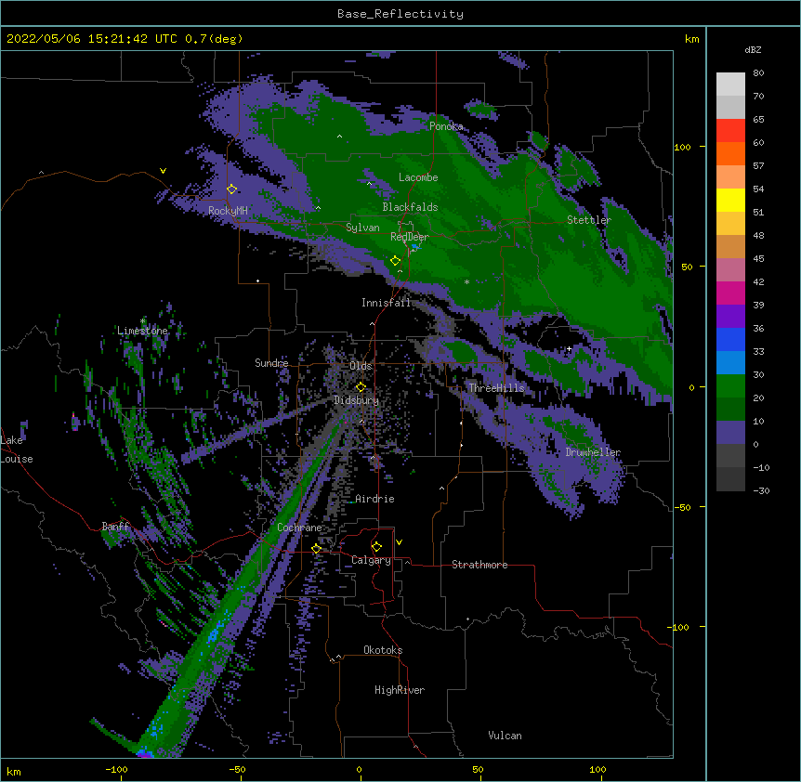Viewport: 801px width, 782px height.
Task: Click the purple 36-39 dBZ legend swatch
Action: click(730, 317)
